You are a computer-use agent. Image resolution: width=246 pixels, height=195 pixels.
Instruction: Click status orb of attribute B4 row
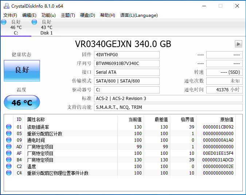coord(9,160)
